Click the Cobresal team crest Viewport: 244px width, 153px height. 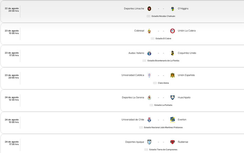click(x=149, y=31)
